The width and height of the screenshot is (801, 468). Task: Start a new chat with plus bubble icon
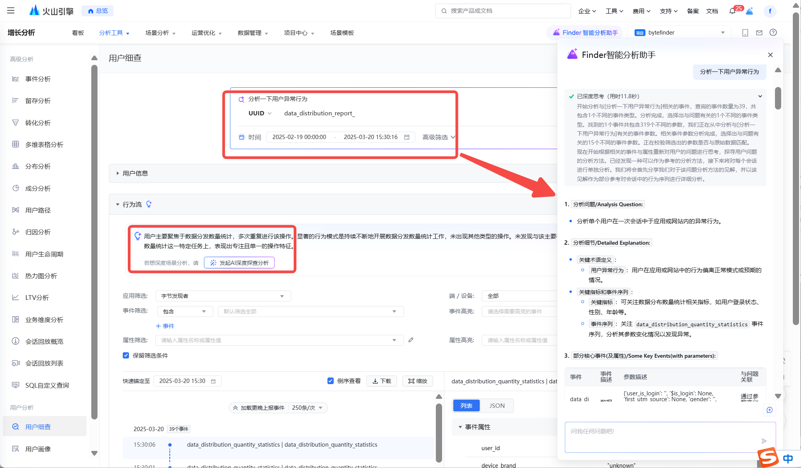pyautogui.click(x=770, y=410)
